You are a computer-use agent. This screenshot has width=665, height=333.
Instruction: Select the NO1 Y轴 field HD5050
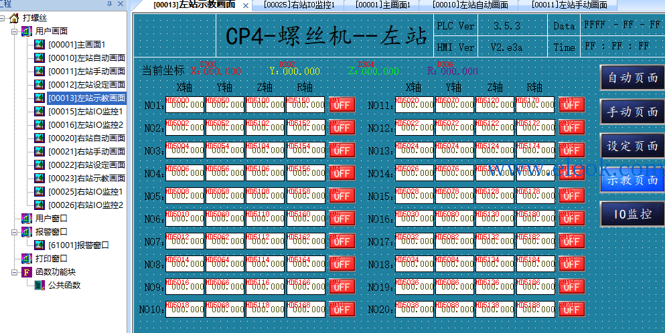point(225,104)
